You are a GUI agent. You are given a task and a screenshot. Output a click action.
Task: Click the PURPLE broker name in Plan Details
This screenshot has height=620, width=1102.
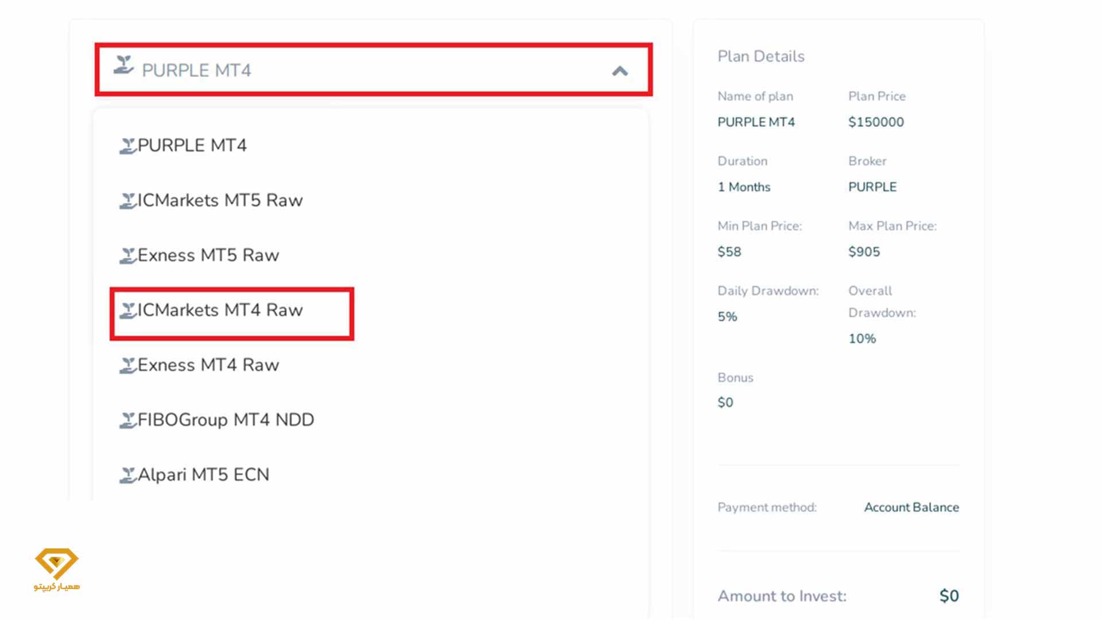(x=872, y=187)
